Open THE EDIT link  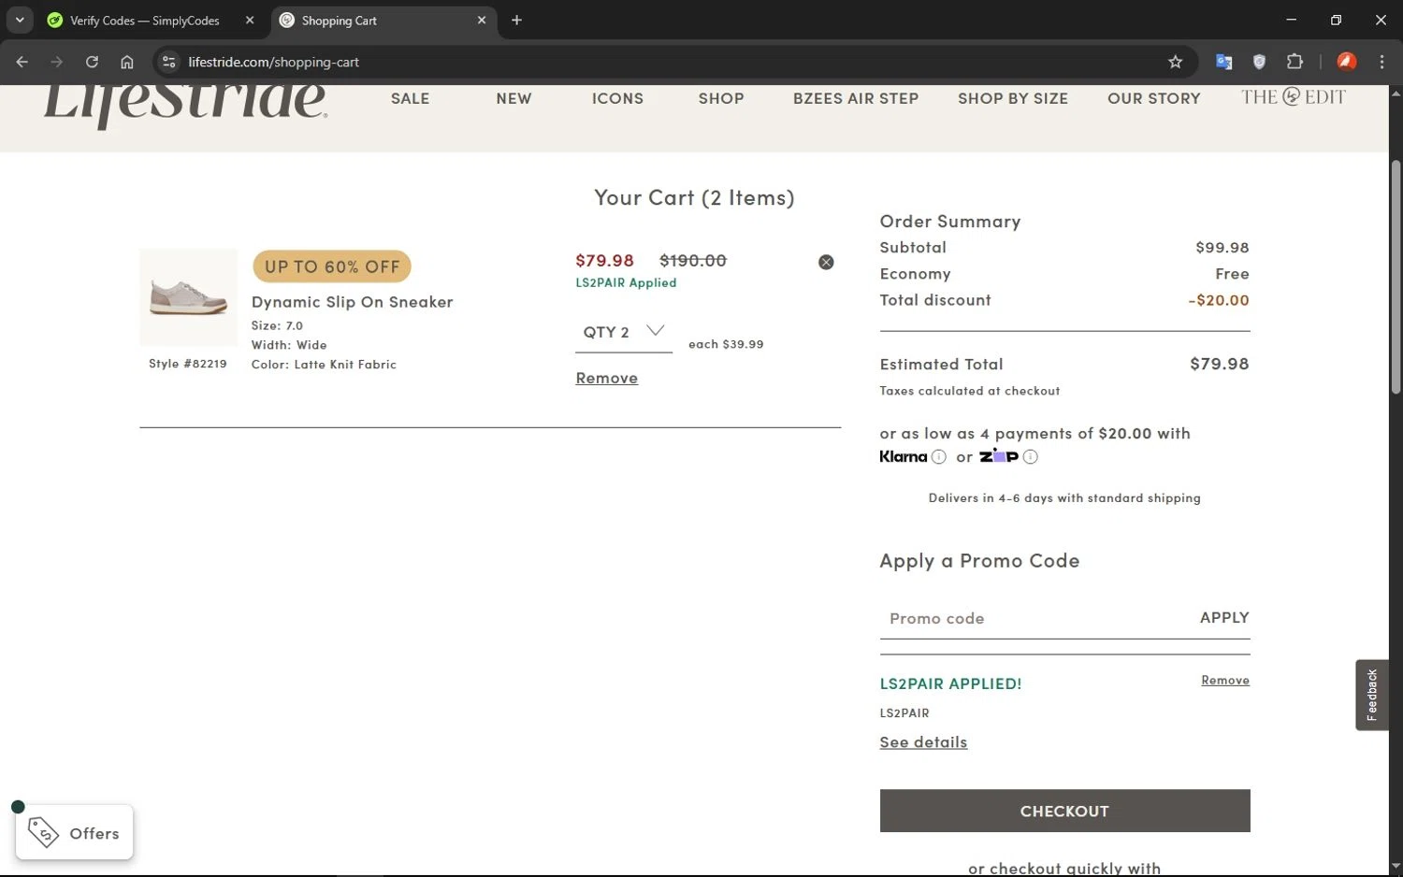coord(1294,96)
